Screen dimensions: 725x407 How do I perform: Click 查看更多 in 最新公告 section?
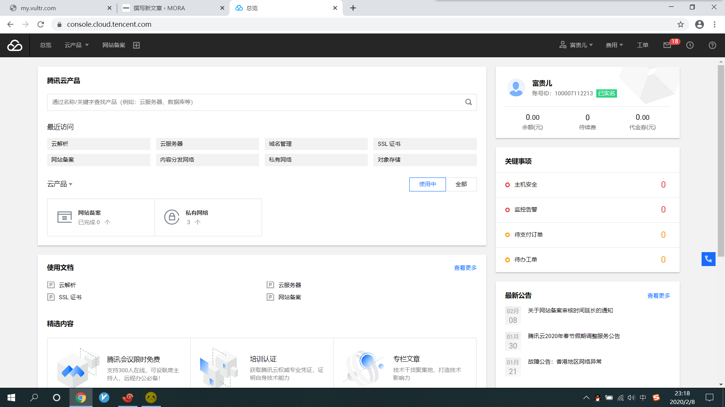coord(659,295)
